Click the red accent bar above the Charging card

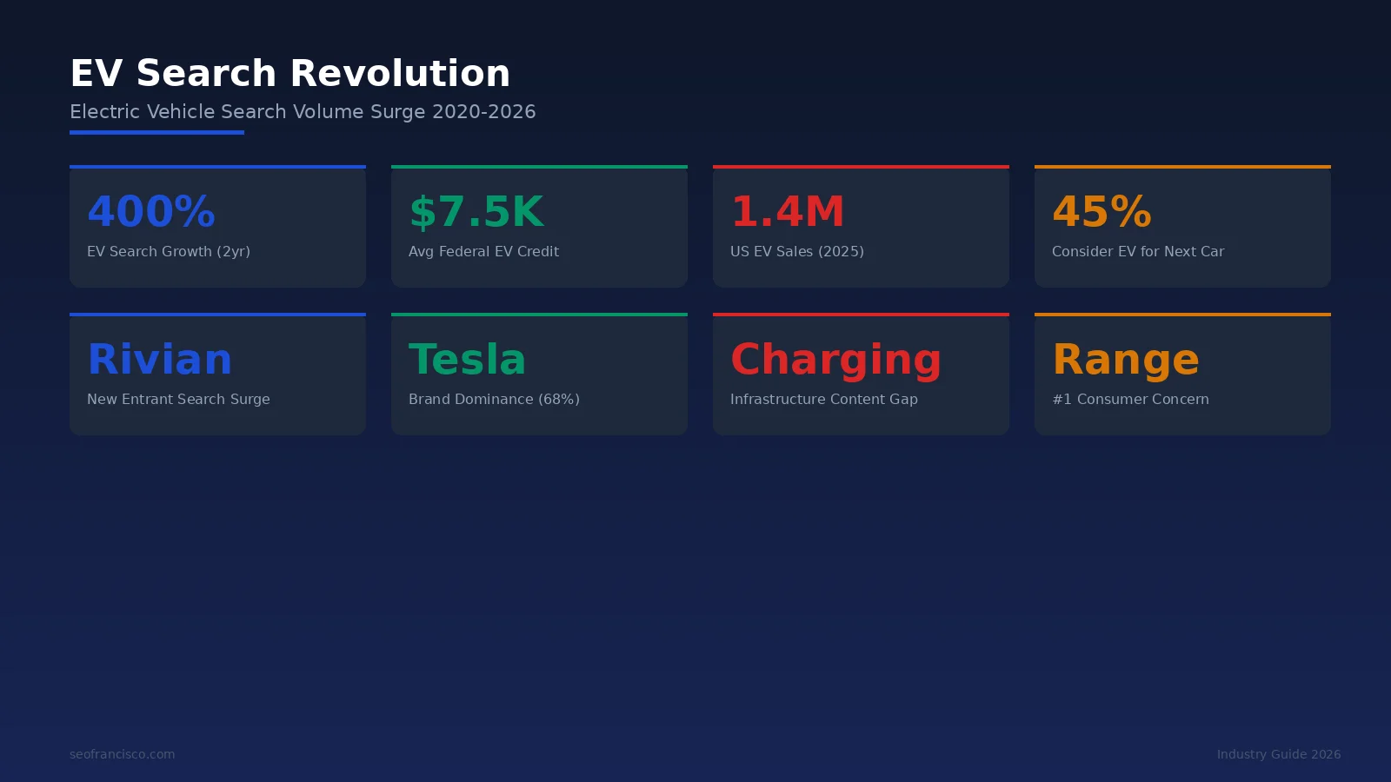tap(861, 314)
